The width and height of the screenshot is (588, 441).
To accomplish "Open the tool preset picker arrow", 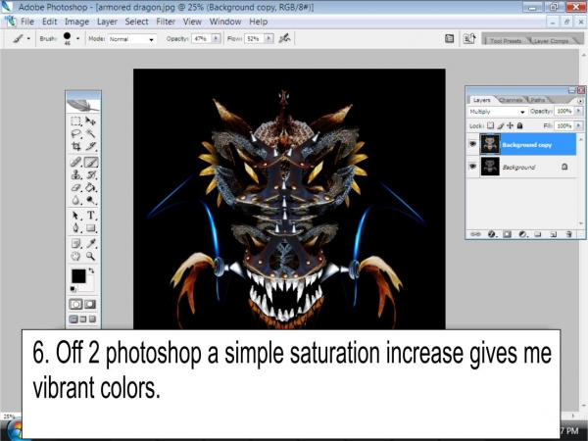I will (x=28, y=38).
